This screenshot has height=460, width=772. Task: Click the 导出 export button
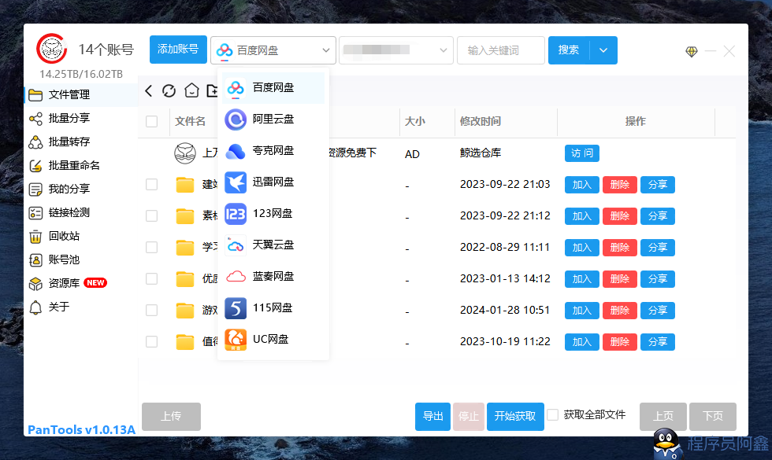(432, 416)
